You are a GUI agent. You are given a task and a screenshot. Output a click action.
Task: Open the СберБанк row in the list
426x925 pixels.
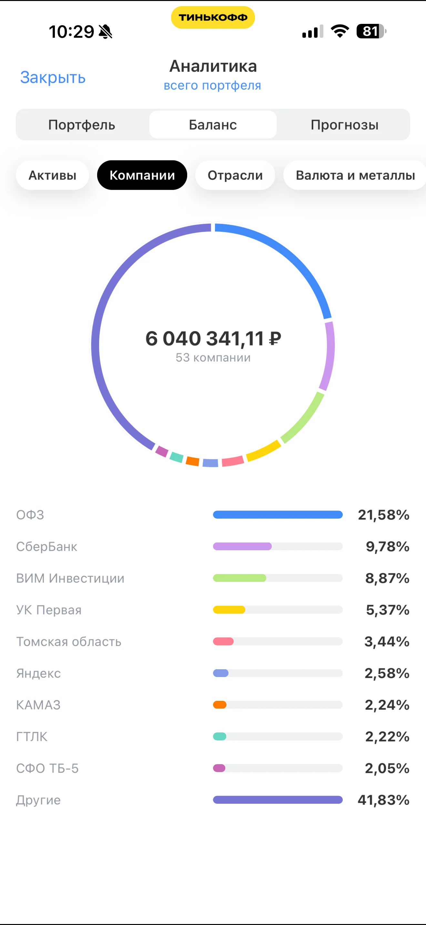click(213, 547)
